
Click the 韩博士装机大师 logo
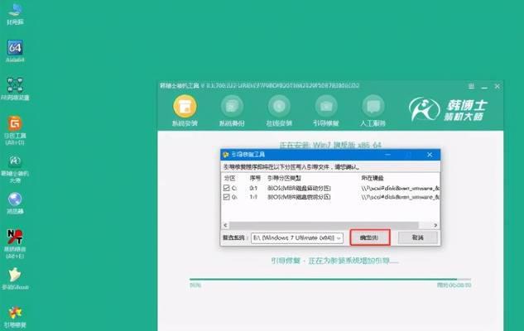click(x=448, y=109)
